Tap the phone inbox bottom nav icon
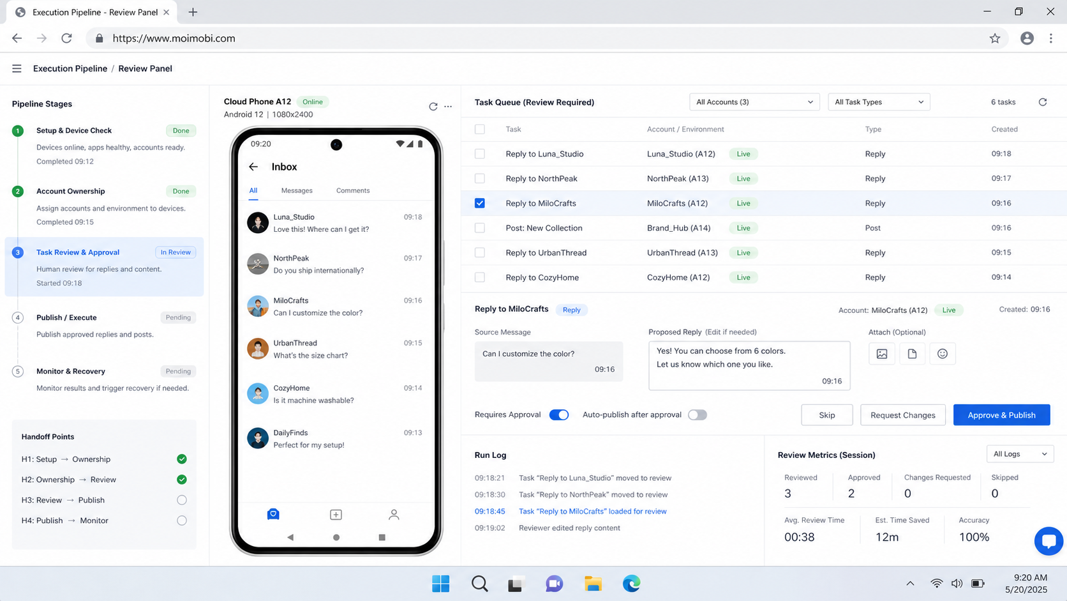1067x601 pixels. tap(273, 514)
